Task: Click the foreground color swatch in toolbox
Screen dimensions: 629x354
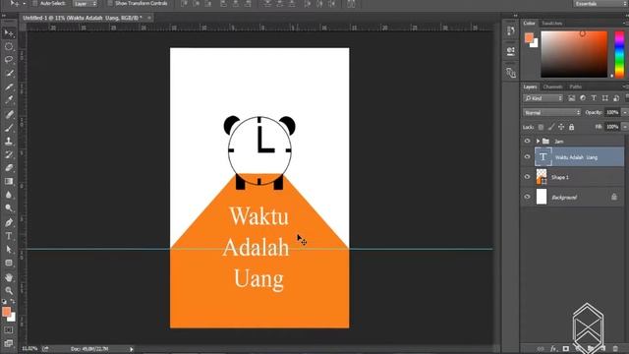Action: pos(7,312)
